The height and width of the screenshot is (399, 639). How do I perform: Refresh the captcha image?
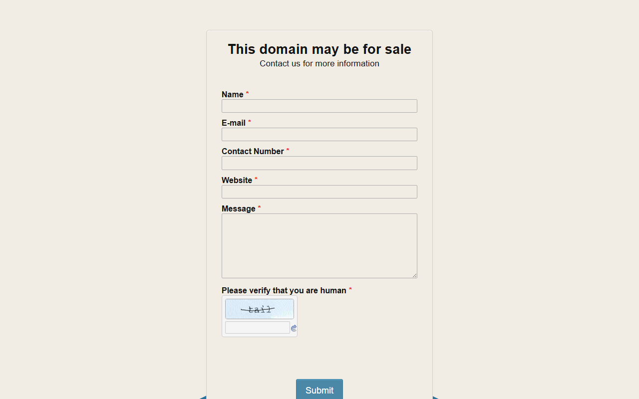[x=294, y=328]
